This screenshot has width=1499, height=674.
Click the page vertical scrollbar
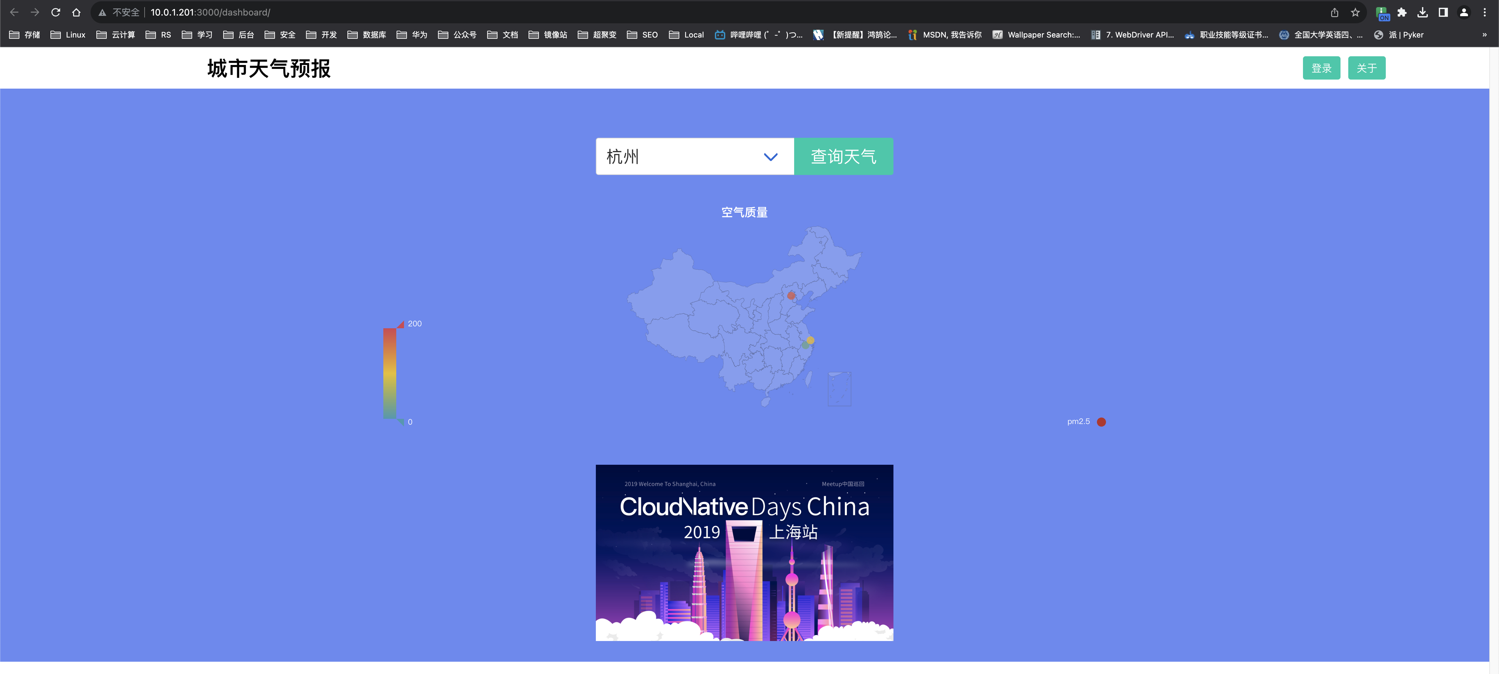coord(1494,360)
